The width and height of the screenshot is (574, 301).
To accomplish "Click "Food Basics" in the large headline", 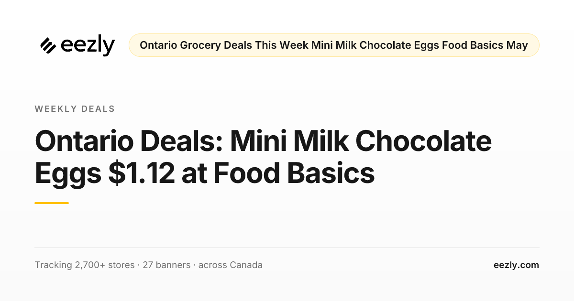I will pos(294,173).
